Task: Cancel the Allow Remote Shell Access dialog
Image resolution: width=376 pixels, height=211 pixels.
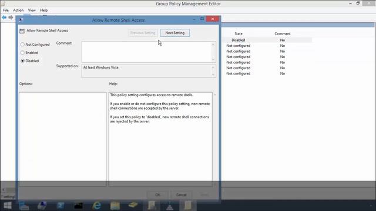Action: click(181, 195)
